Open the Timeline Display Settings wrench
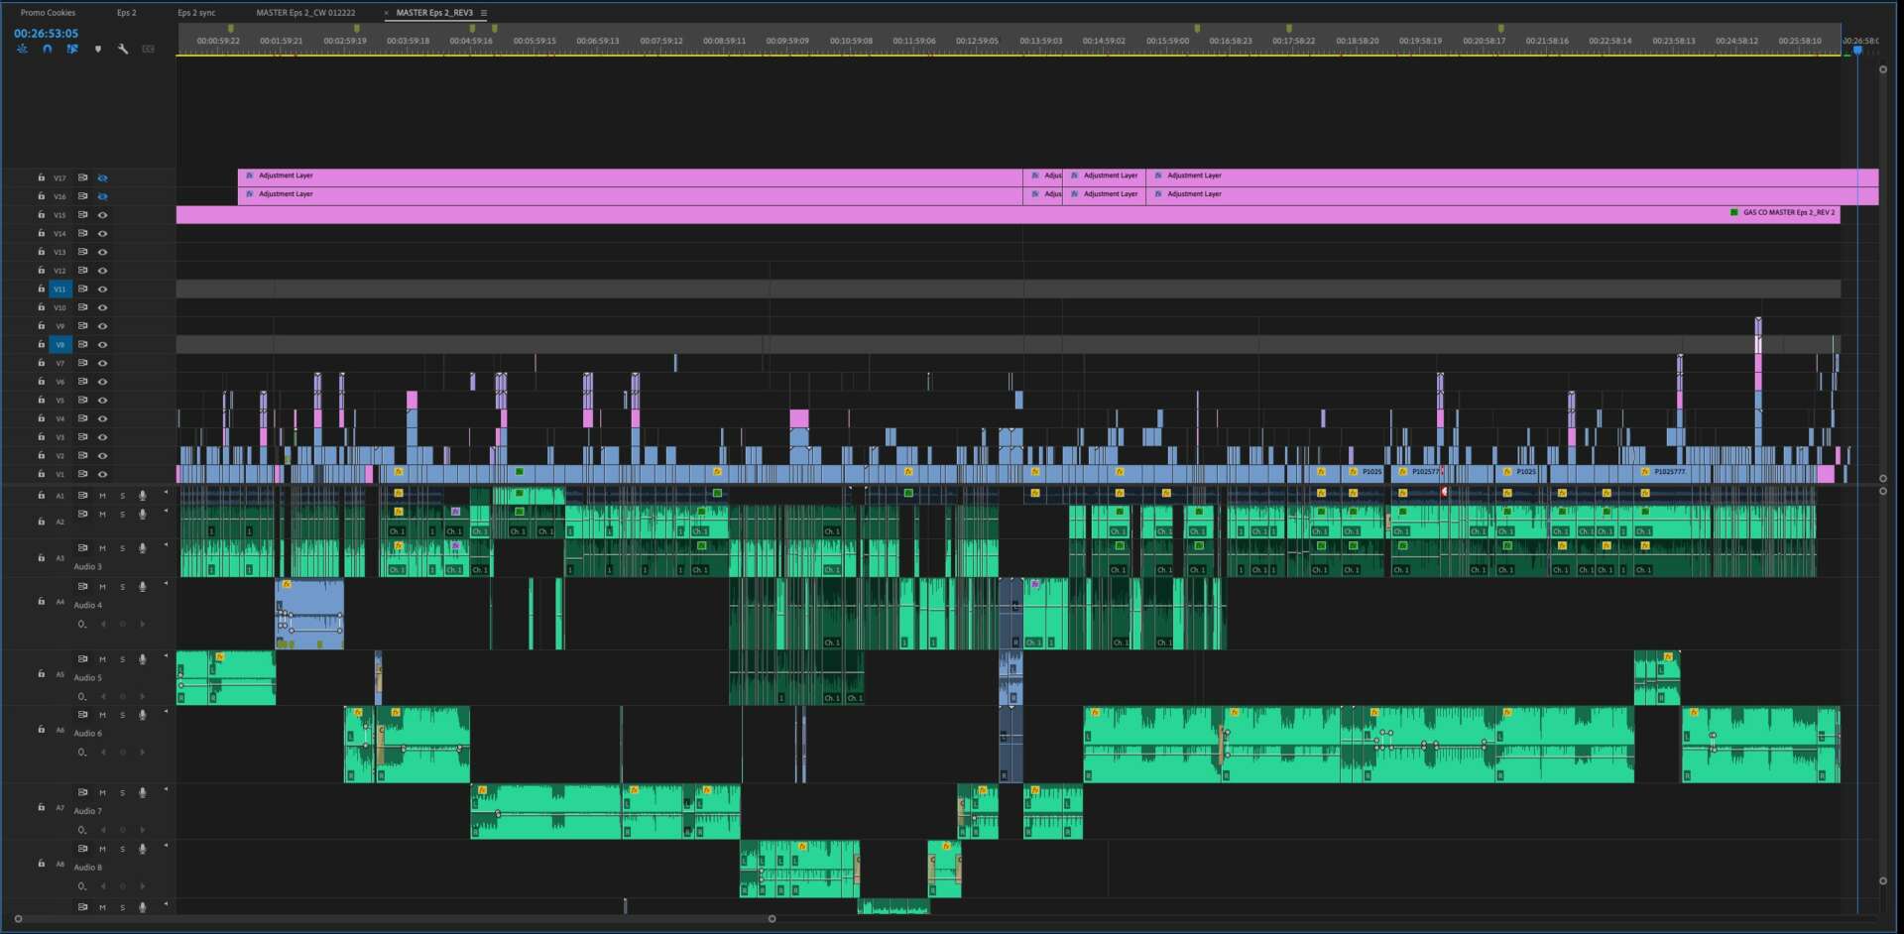1904x934 pixels. (x=123, y=49)
